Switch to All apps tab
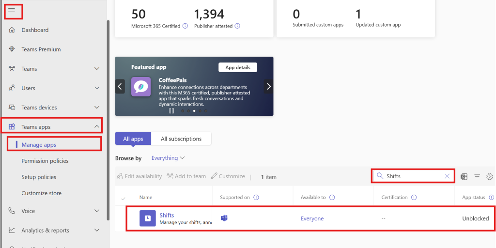This screenshot has width=496, height=248. (133, 139)
